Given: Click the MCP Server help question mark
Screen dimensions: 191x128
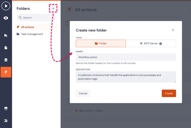Looking at the screenshot, I should (x=160, y=44).
